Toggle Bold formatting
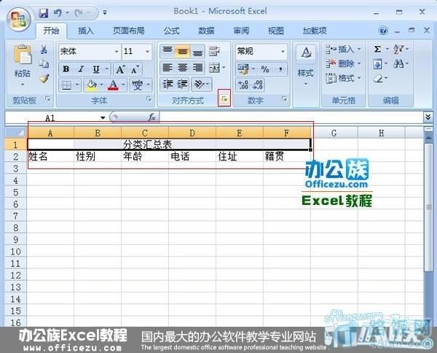 (66, 69)
